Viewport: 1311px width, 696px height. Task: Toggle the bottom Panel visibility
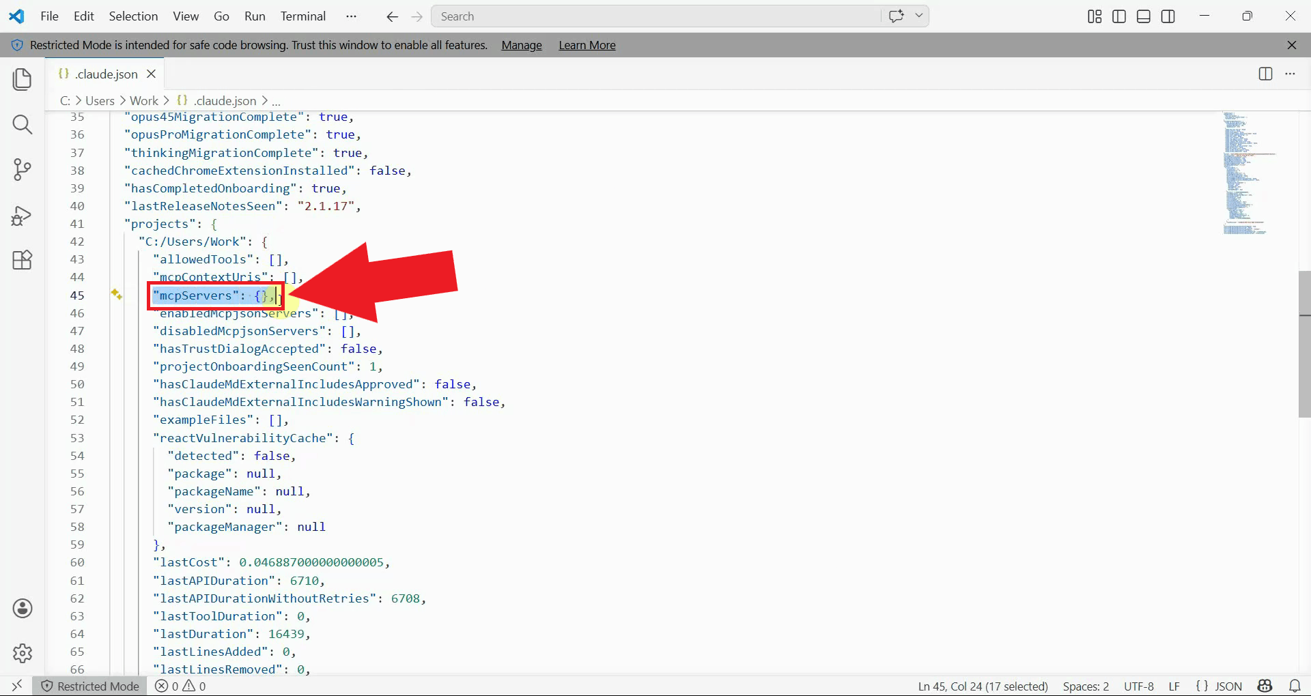pyautogui.click(x=1144, y=16)
